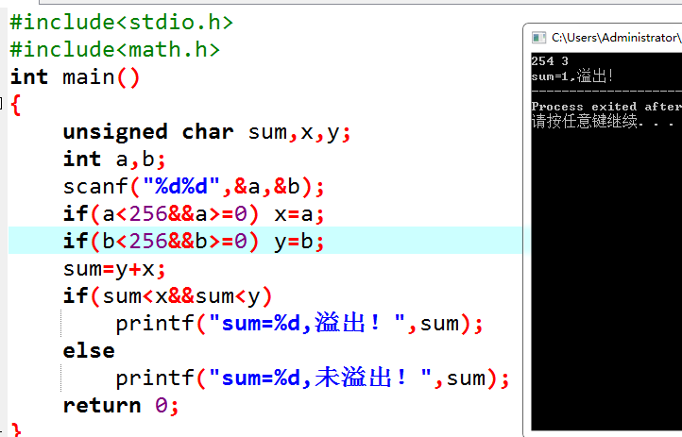Click the int main() declaration line
This screenshot has width=682, height=437.
coord(75,77)
